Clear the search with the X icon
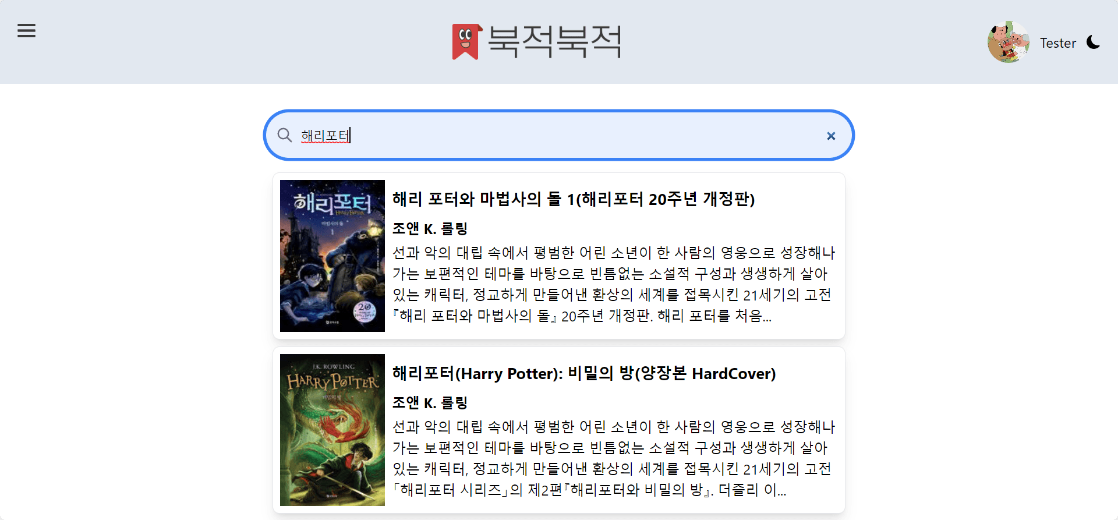 tap(831, 136)
